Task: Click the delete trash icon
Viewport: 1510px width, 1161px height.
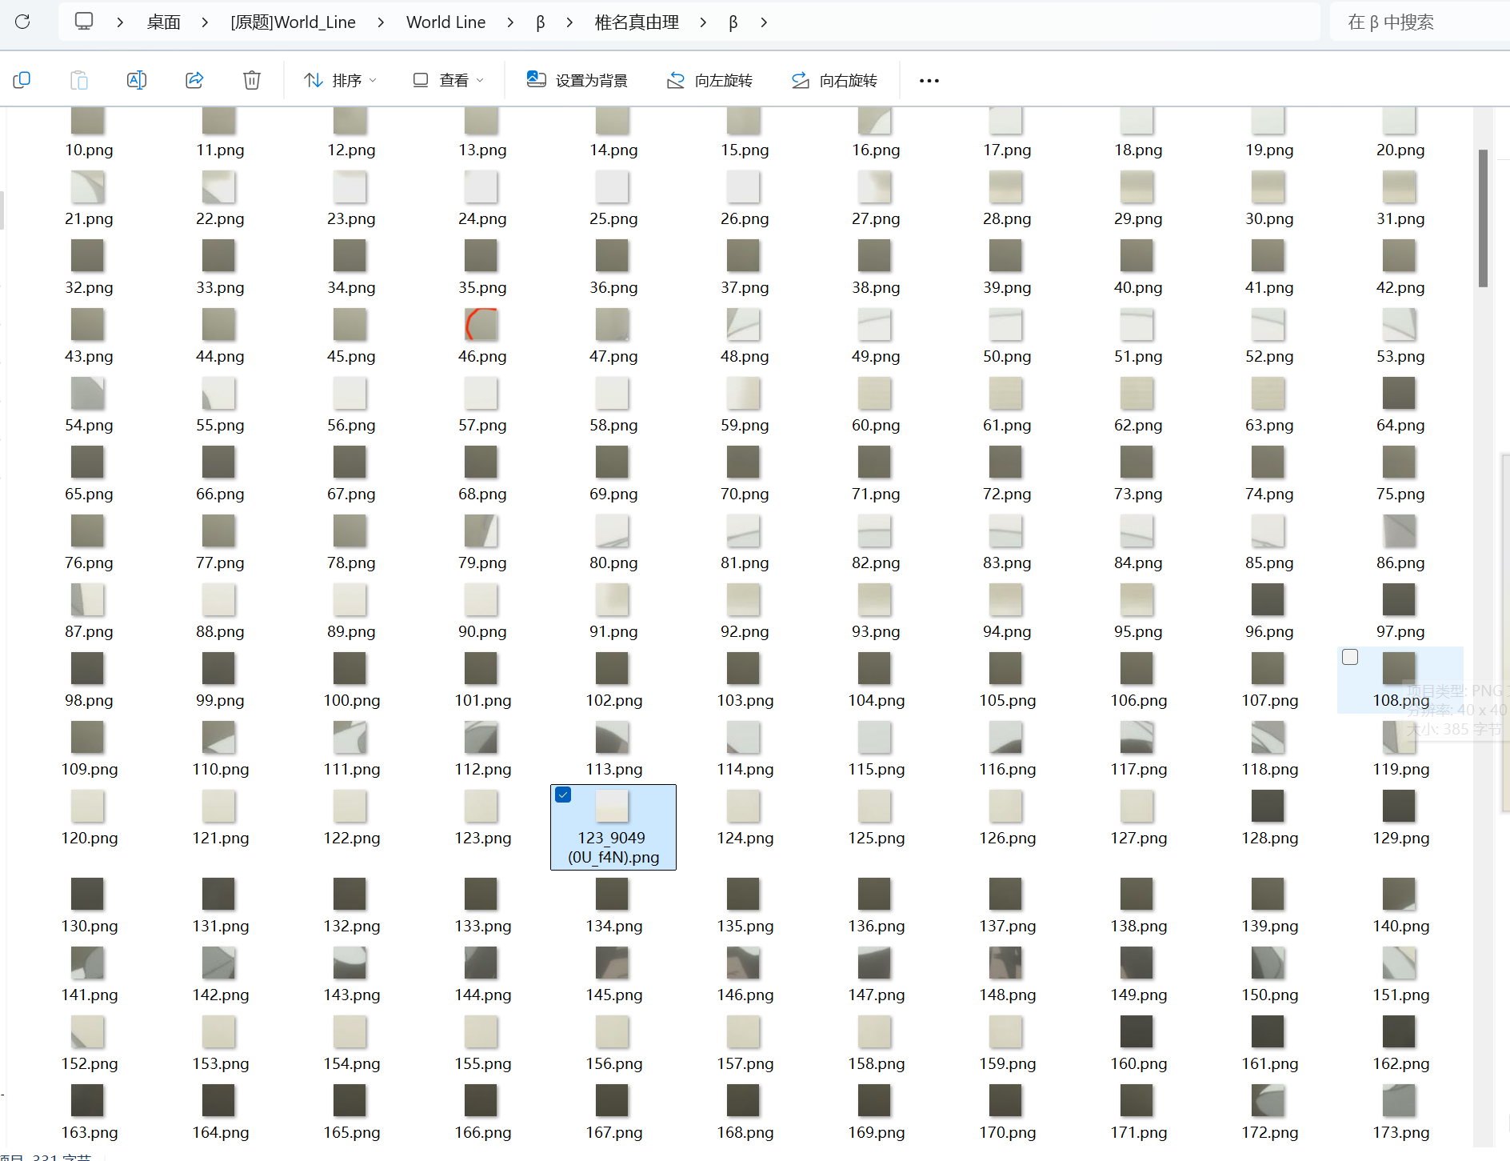Action: tap(252, 80)
